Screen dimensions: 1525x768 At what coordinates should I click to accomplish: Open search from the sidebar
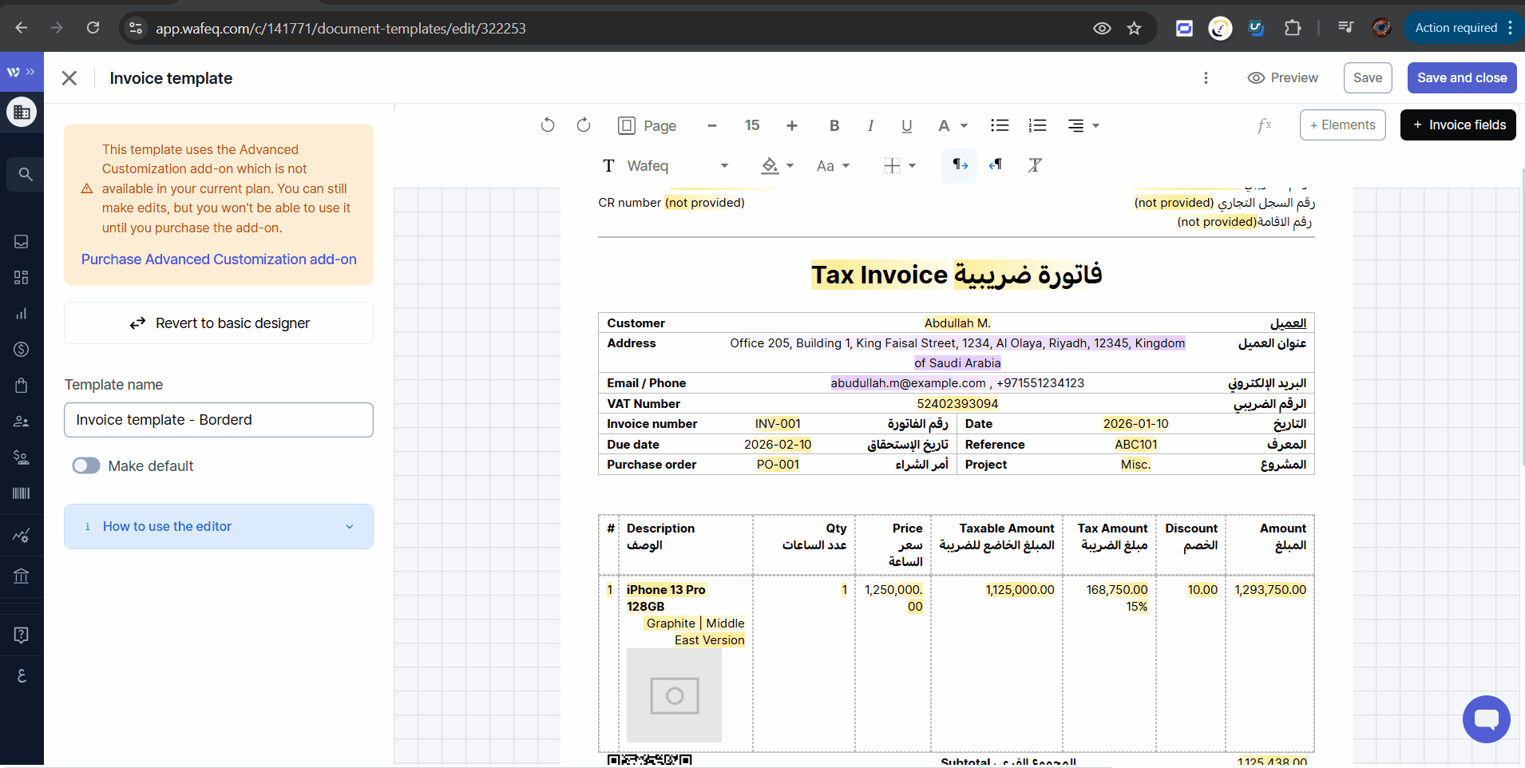[x=25, y=174]
